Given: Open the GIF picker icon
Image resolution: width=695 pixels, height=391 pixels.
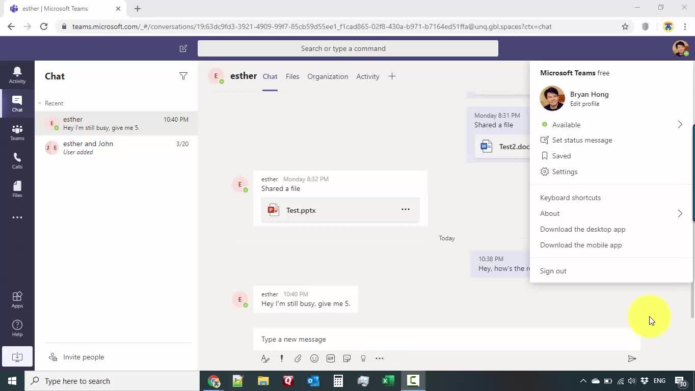Looking at the screenshot, I should point(331,358).
